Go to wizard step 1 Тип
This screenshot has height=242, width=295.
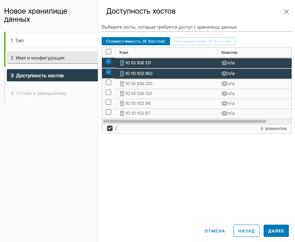coord(52,41)
